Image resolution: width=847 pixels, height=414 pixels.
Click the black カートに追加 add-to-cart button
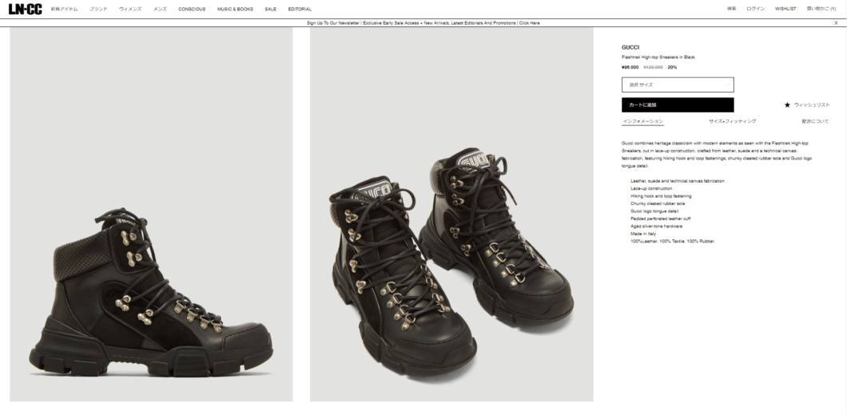pyautogui.click(x=678, y=104)
